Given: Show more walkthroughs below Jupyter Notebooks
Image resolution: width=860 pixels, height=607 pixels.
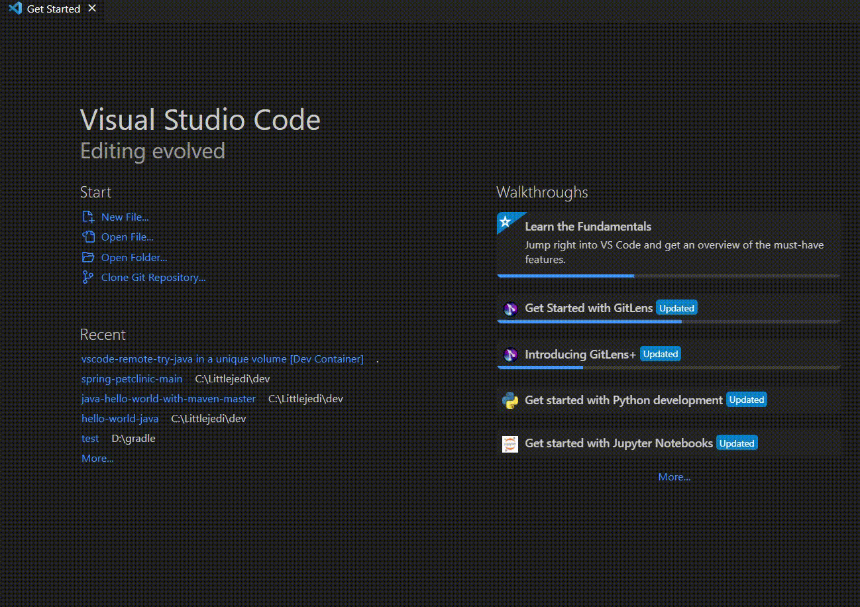Looking at the screenshot, I should (x=674, y=477).
